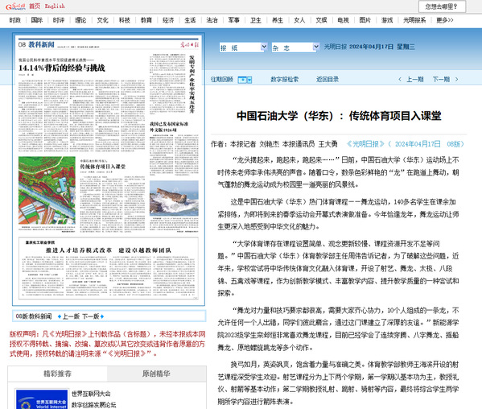Go to next page 下一版
Screen dimensions: 482x409
pos(91,316)
